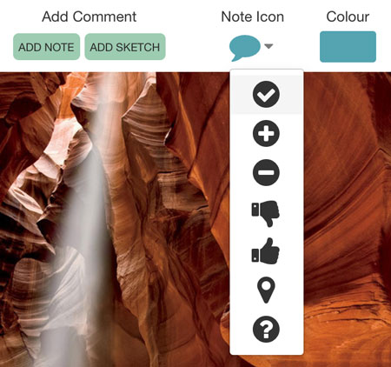Image resolution: width=391 pixels, height=367 pixels.
Task: Collapse the Note Icon dropdown arrow
Action: click(268, 46)
